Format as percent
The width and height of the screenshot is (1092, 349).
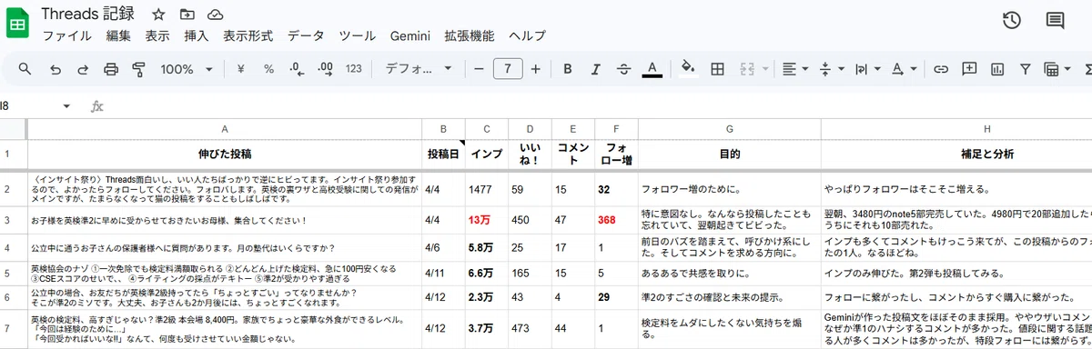[x=269, y=69]
